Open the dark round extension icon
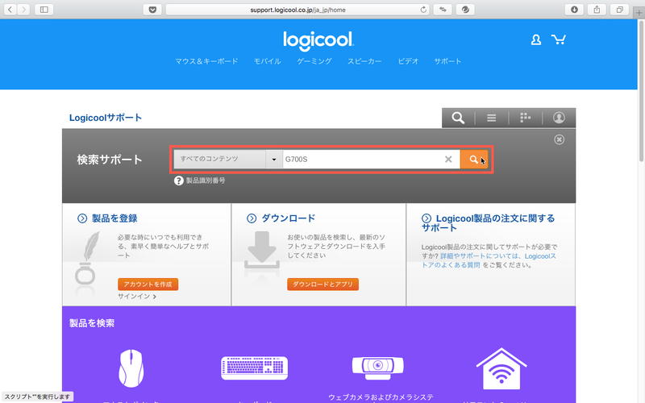Viewport: 645px width, 403px height. click(x=465, y=10)
